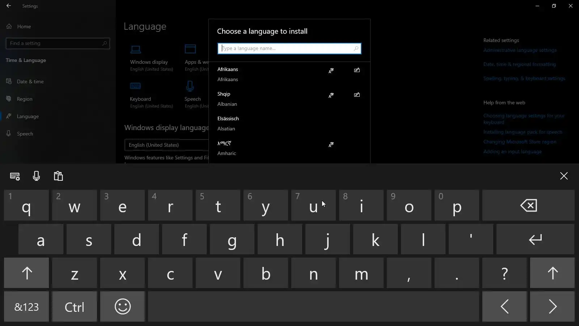Switch to the &123 symbols layout
Screen dimensions: 579x326
26,306
